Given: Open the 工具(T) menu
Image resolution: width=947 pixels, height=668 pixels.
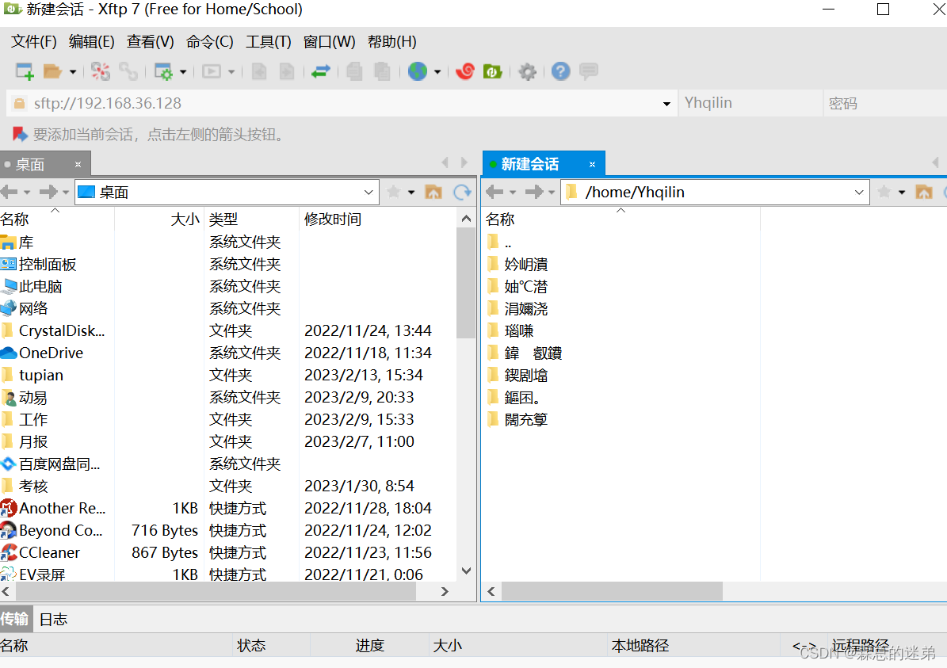Looking at the screenshot, I should pyautogui.click(x=268, y=42).
